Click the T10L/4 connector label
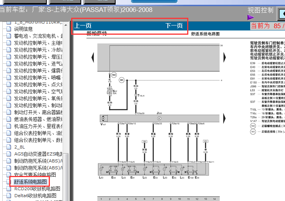This screenshot has height=201, width=285. 141,95
